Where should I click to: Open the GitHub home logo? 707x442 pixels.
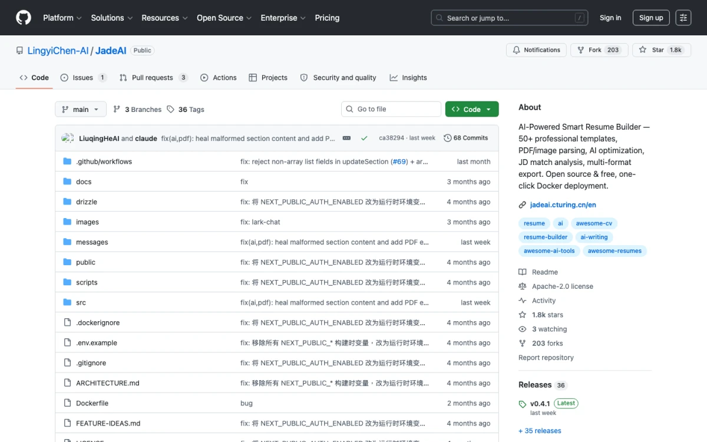pyautogui.click(x=24, y=18)
